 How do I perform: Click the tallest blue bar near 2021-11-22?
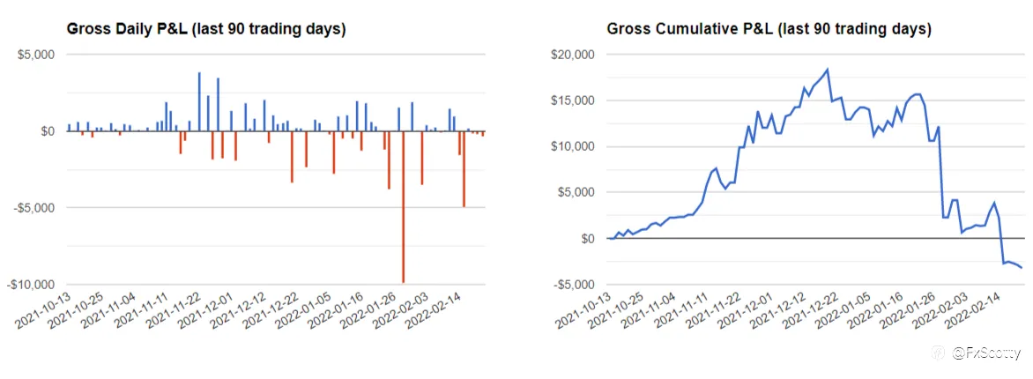(x=199, y=101)
